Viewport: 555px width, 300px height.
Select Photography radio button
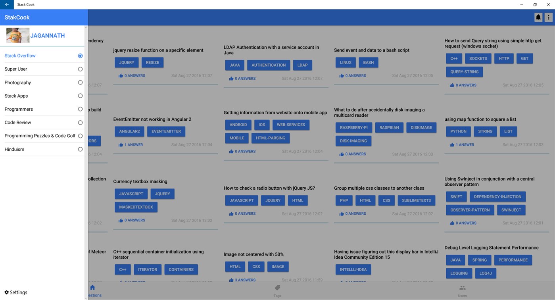[80, 83]
